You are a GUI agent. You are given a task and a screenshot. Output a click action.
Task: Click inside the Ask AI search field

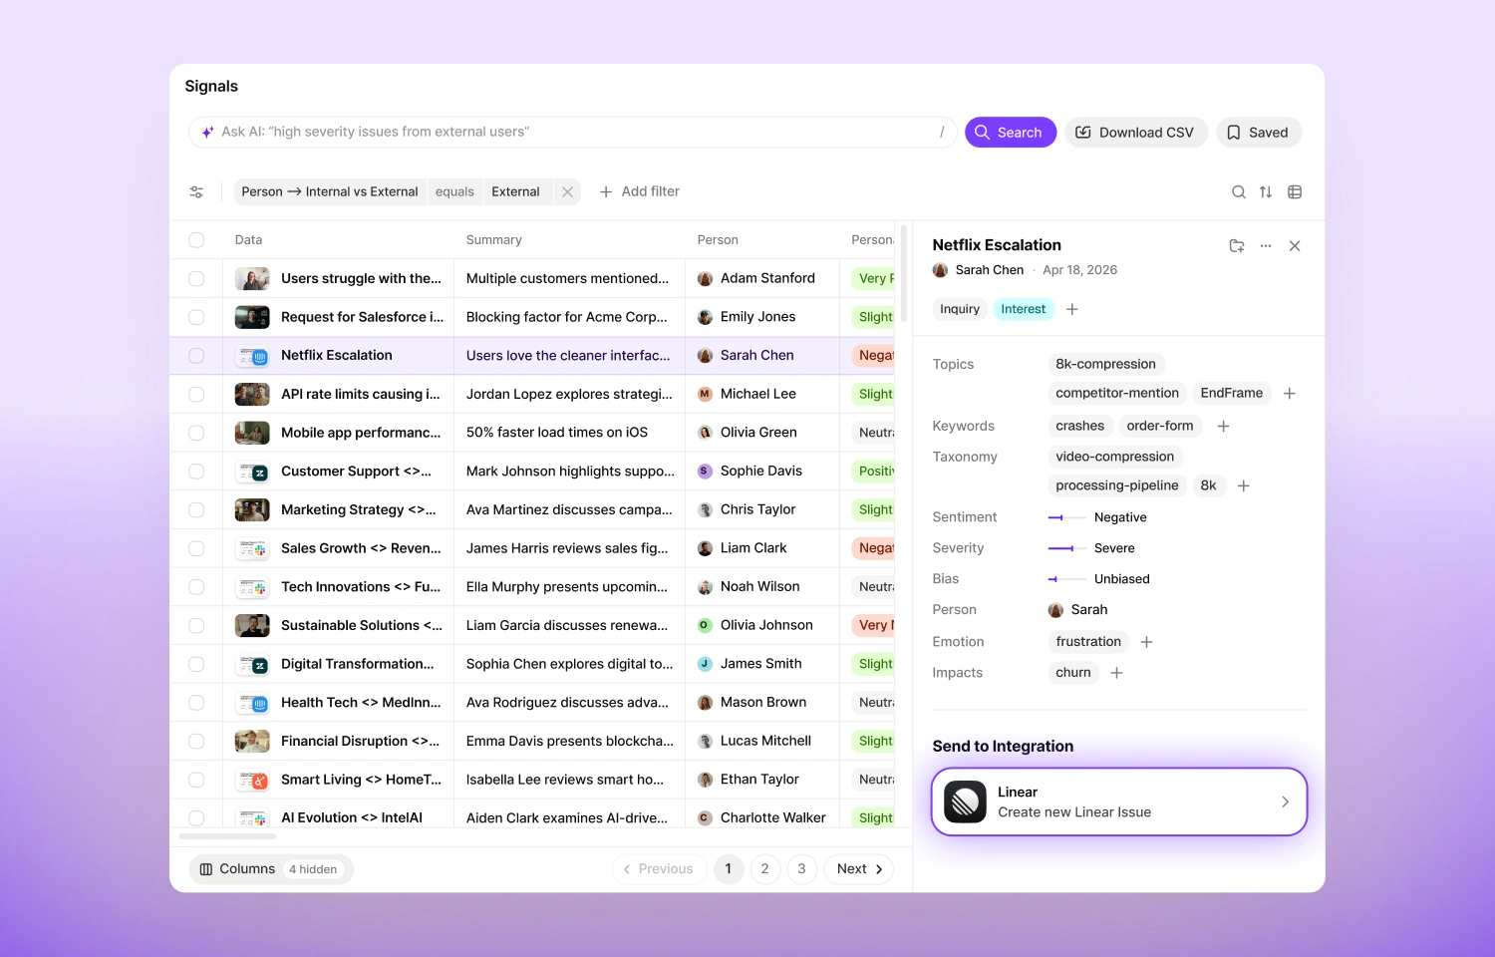tap(568, 132)
